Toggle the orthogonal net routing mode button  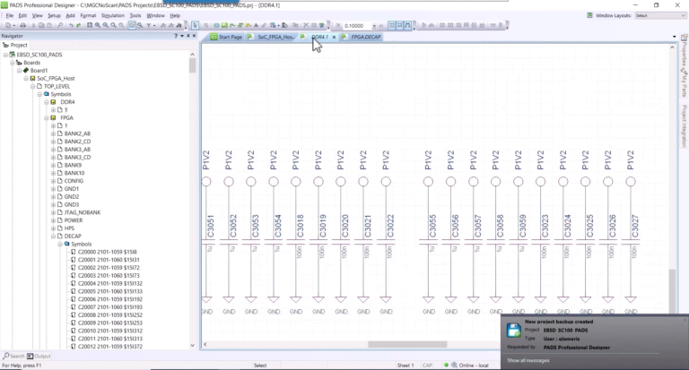click(x=408, y=25)
